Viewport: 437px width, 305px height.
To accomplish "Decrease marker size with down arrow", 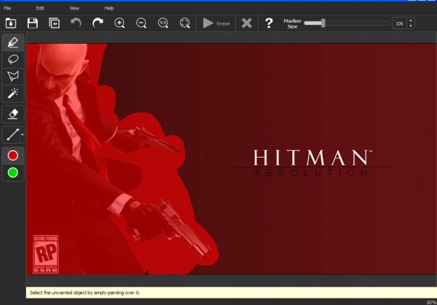I will pos(411,26).
